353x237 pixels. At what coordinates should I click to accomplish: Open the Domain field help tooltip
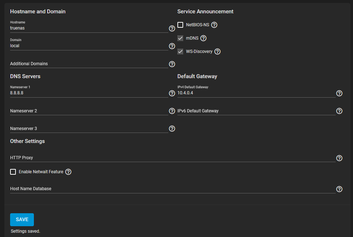172,46
